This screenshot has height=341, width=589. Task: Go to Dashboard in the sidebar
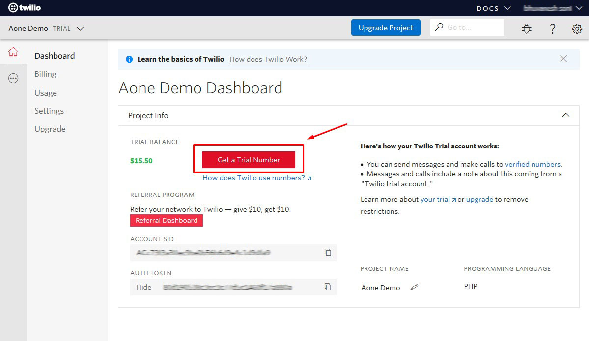point(55,56)
